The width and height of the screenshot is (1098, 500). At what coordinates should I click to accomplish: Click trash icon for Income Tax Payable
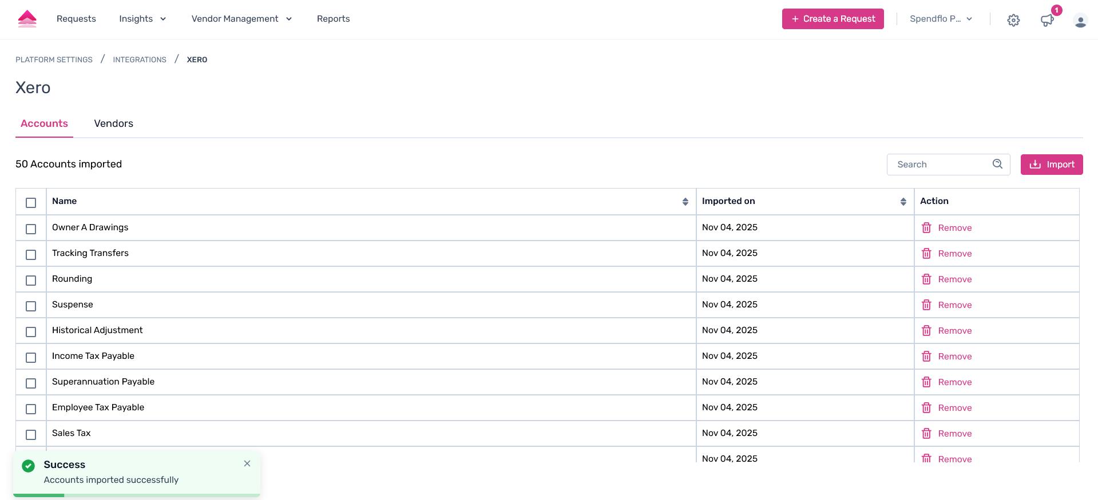(x=926, y=356)
